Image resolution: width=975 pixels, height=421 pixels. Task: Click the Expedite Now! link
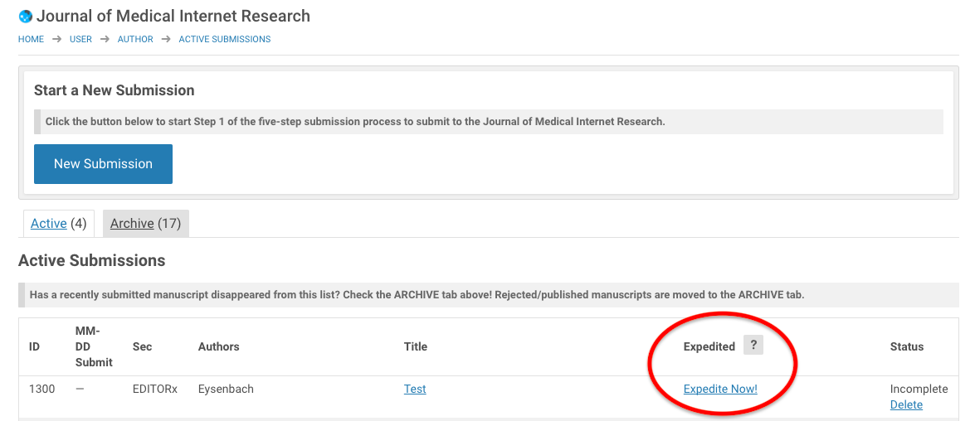[x=720, y=389]
